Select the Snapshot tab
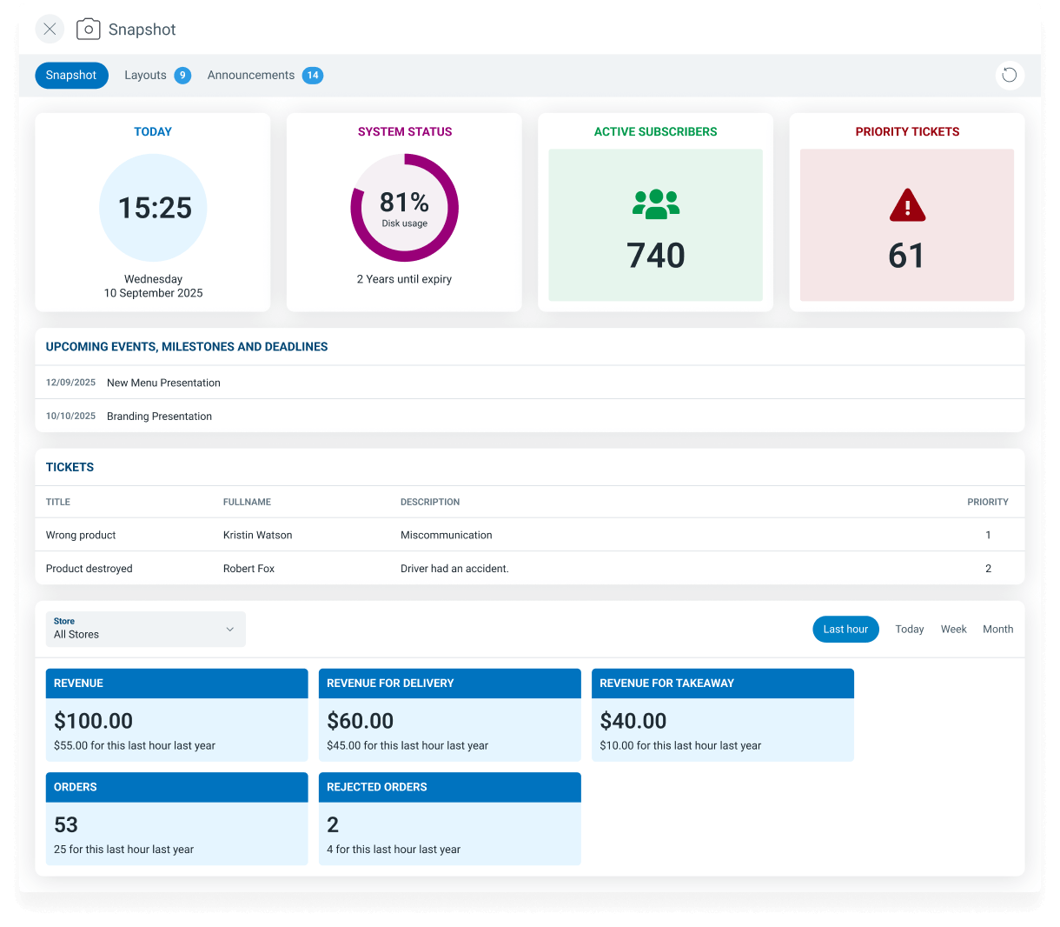 click(x=71, y=76)
